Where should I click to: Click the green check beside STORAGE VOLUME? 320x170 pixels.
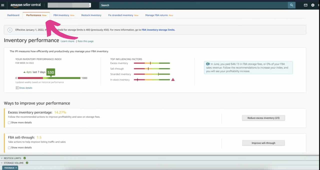pyautogui.click(x=27, y=163)
